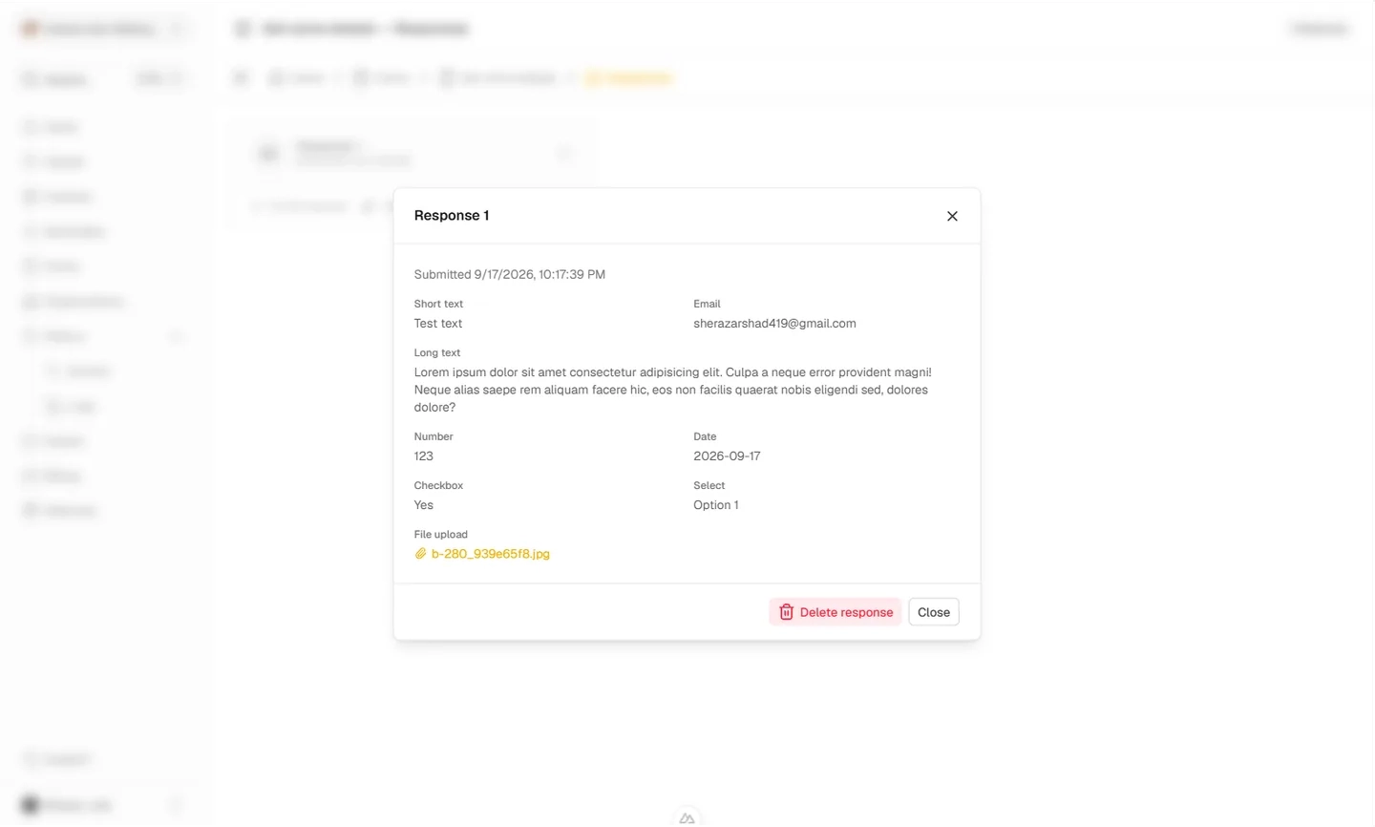Close the Response 1 dialog with the X icon
Screen dimensions: 1375x827
point(952,216)
